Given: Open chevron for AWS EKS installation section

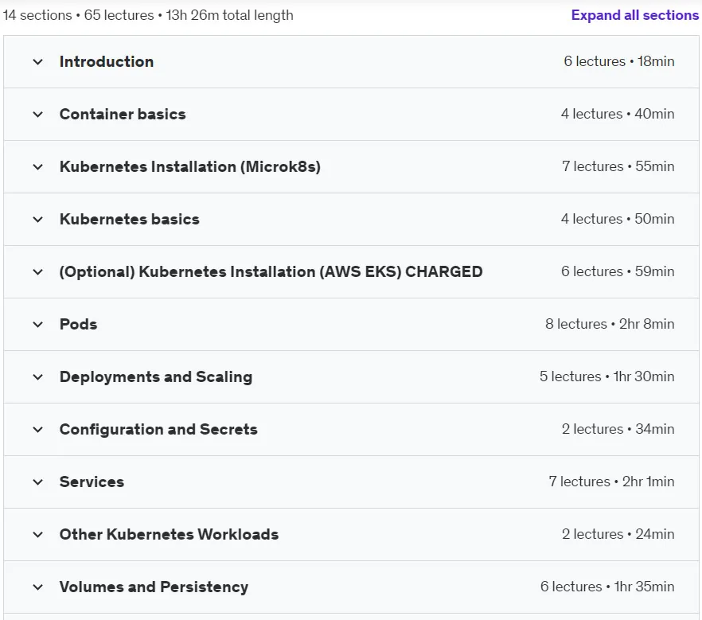Looking at the screenshot, I should tap(38, 271).
